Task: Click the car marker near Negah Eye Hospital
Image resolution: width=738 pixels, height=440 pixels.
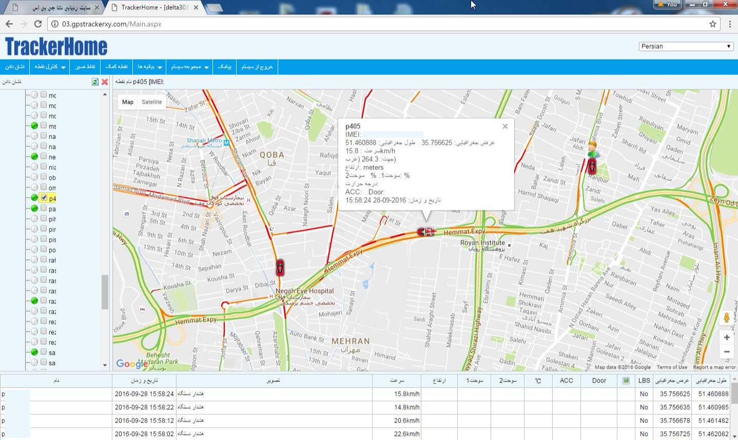Action: point(280,267)
